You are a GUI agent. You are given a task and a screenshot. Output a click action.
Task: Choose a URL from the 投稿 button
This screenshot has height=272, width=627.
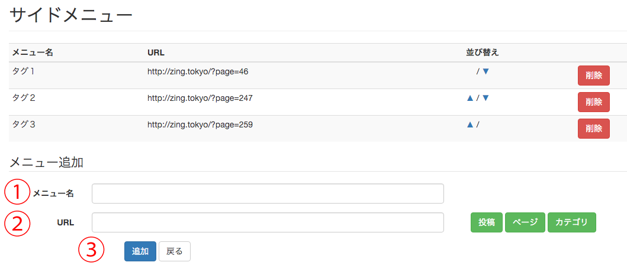coord(487,222)
